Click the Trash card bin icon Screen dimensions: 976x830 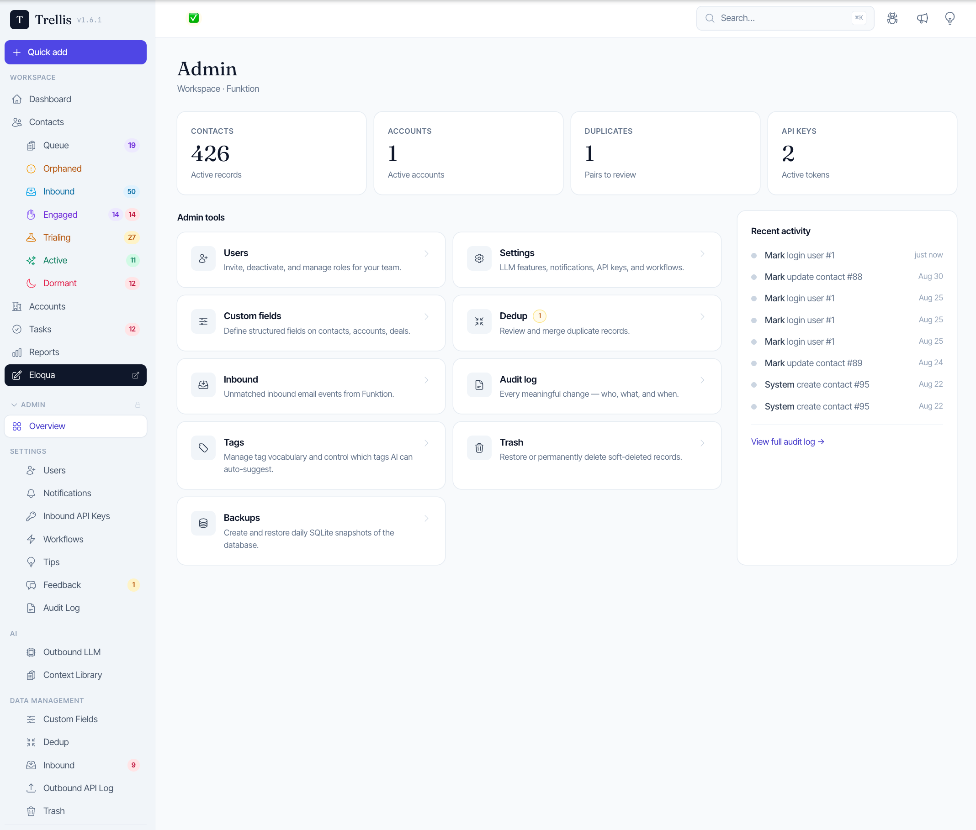coord(479,448)
